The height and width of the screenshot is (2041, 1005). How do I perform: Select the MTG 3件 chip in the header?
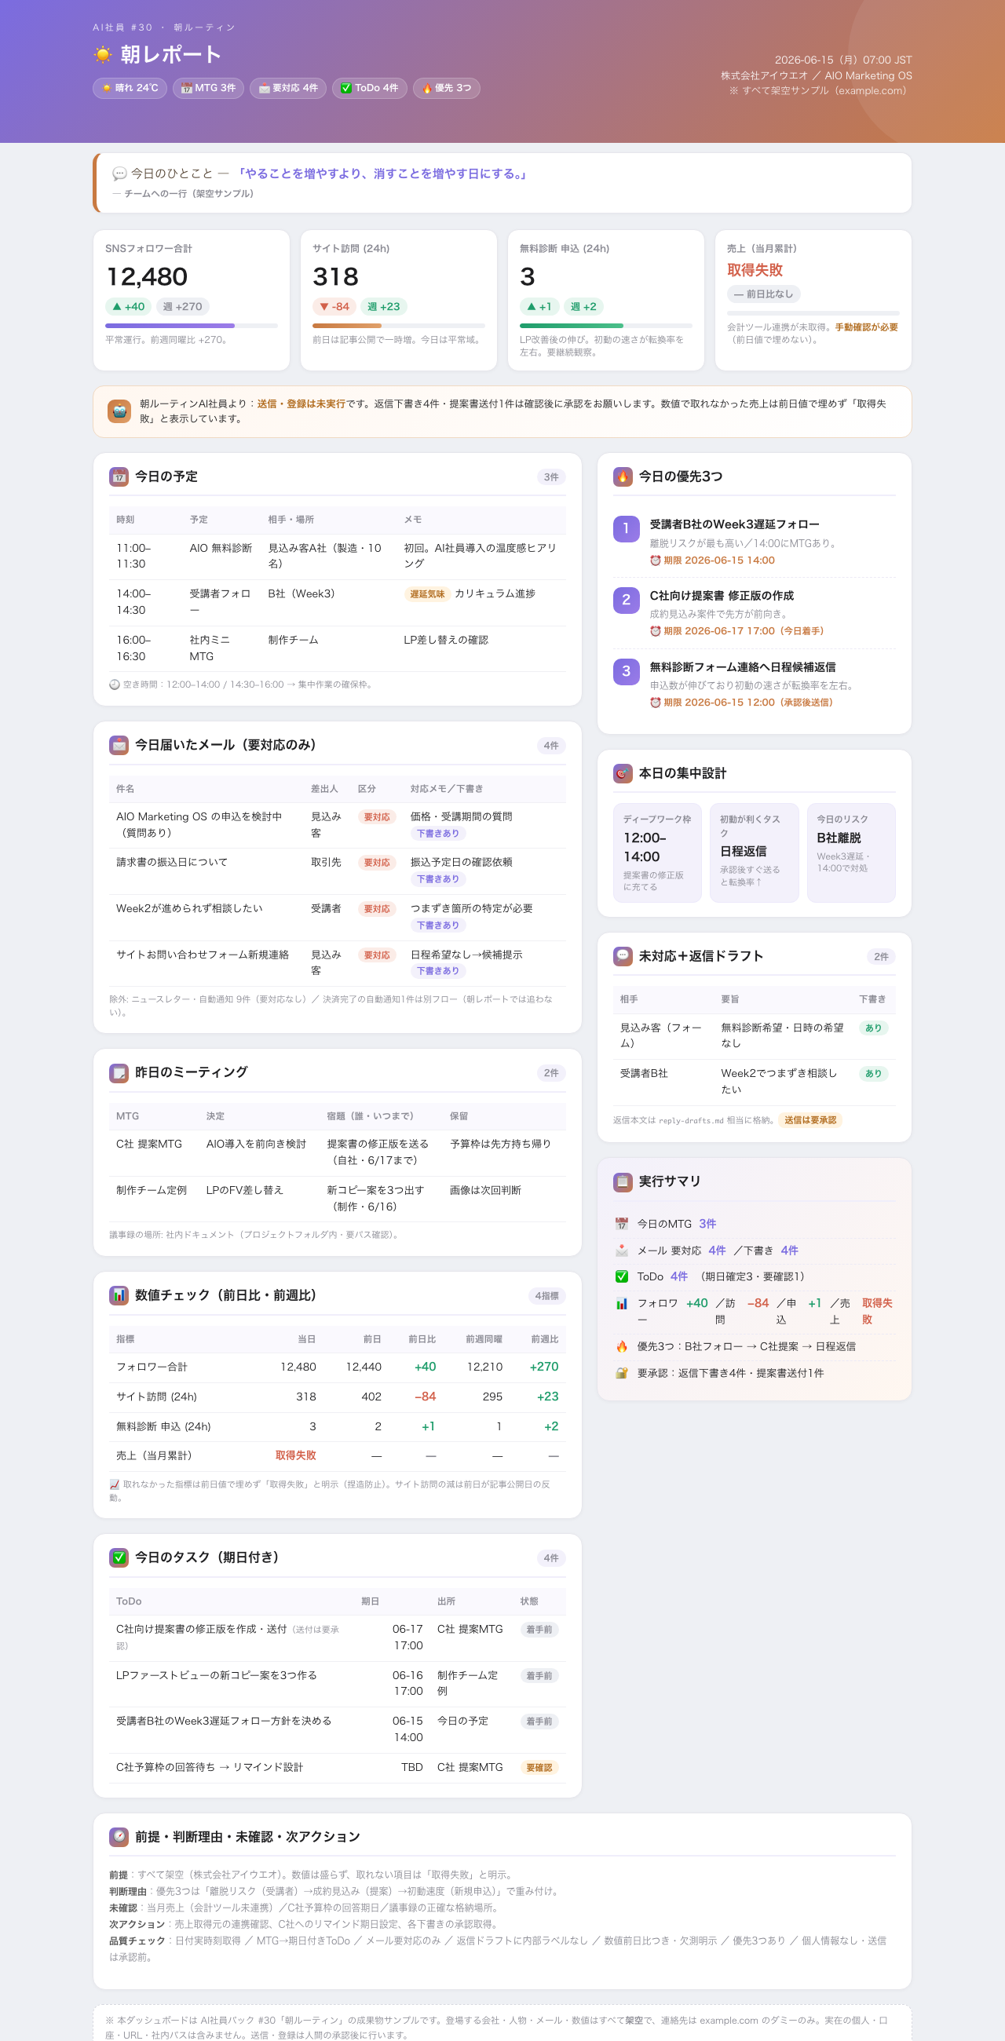[207, 88]
